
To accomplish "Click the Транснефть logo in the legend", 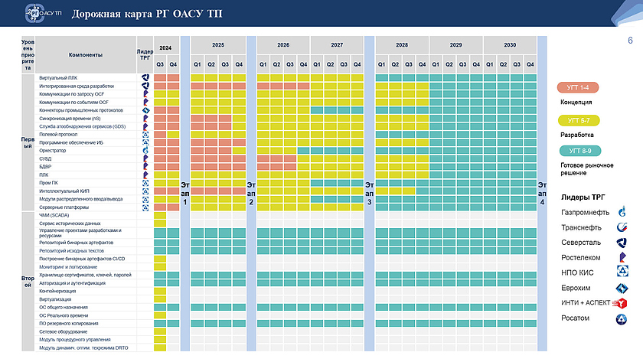I will click(x=623, y=227).
